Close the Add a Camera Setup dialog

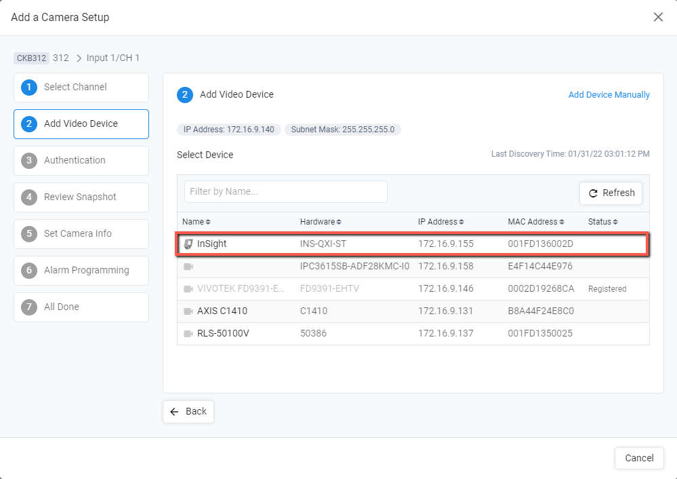(658, 17)
